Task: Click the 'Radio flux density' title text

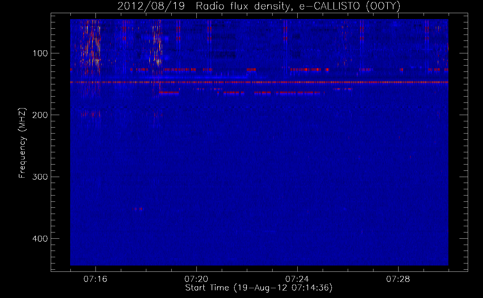Action: pyautogui.click(x=243, y=7)
